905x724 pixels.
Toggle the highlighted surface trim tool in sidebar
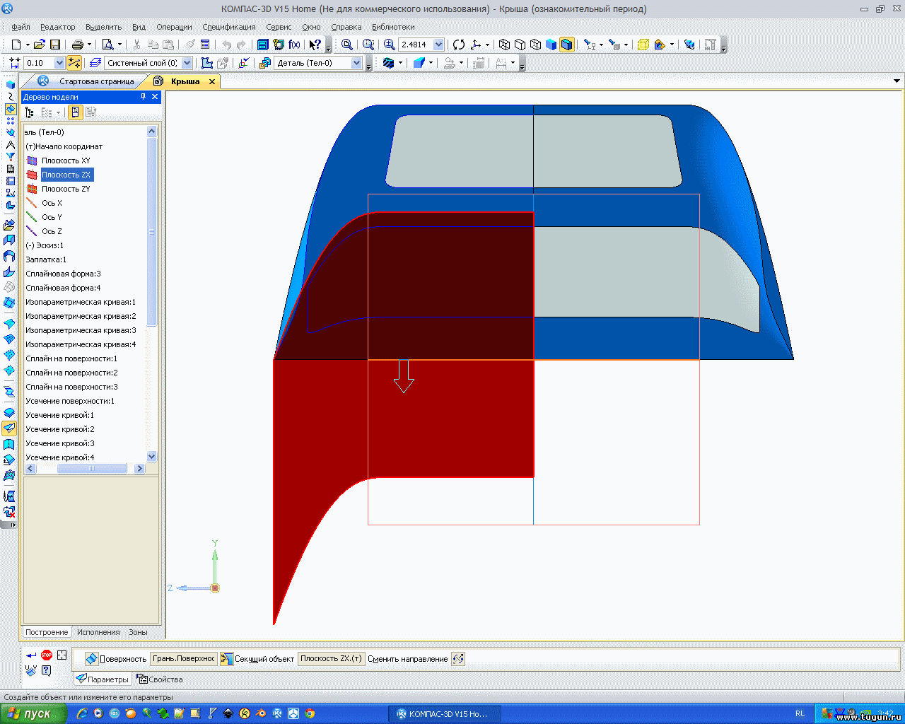9,428
